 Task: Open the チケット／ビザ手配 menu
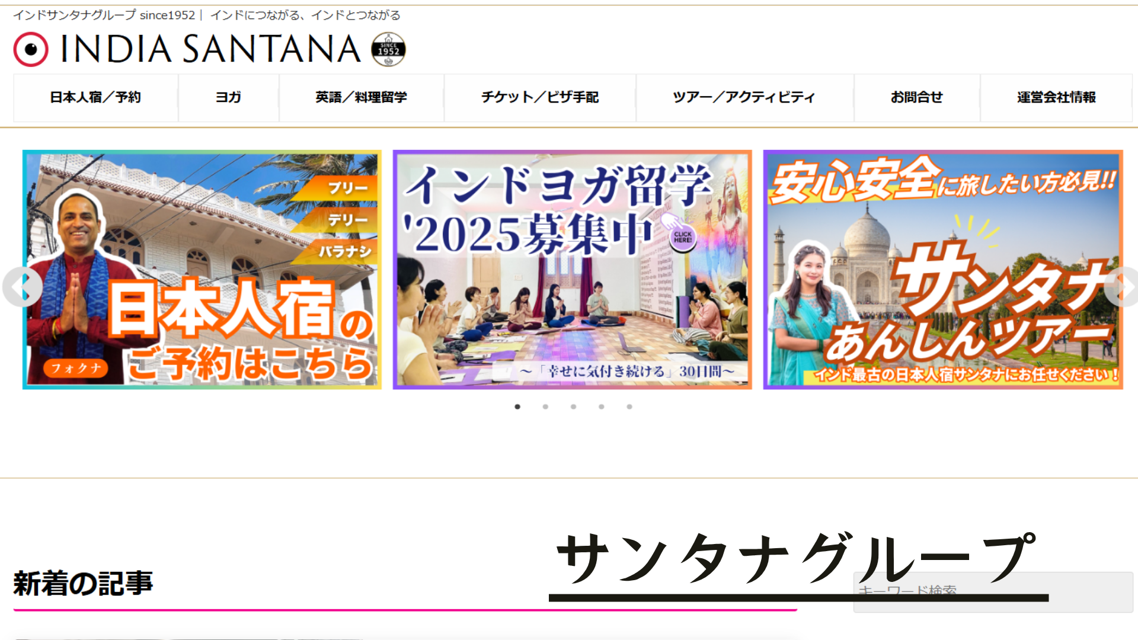point(540,98)
